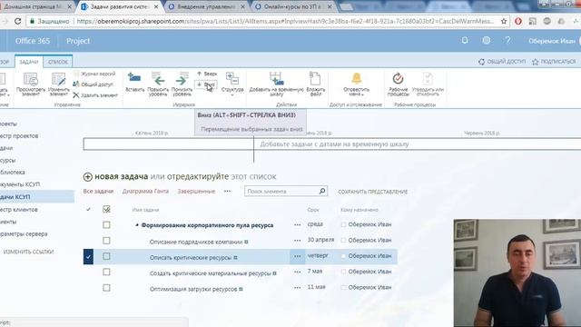Image resolution: width=581 pixels, height=327 pixels.
Task: Check the box for Описать критические ресурсы
Action: click(x=106, y=256)
